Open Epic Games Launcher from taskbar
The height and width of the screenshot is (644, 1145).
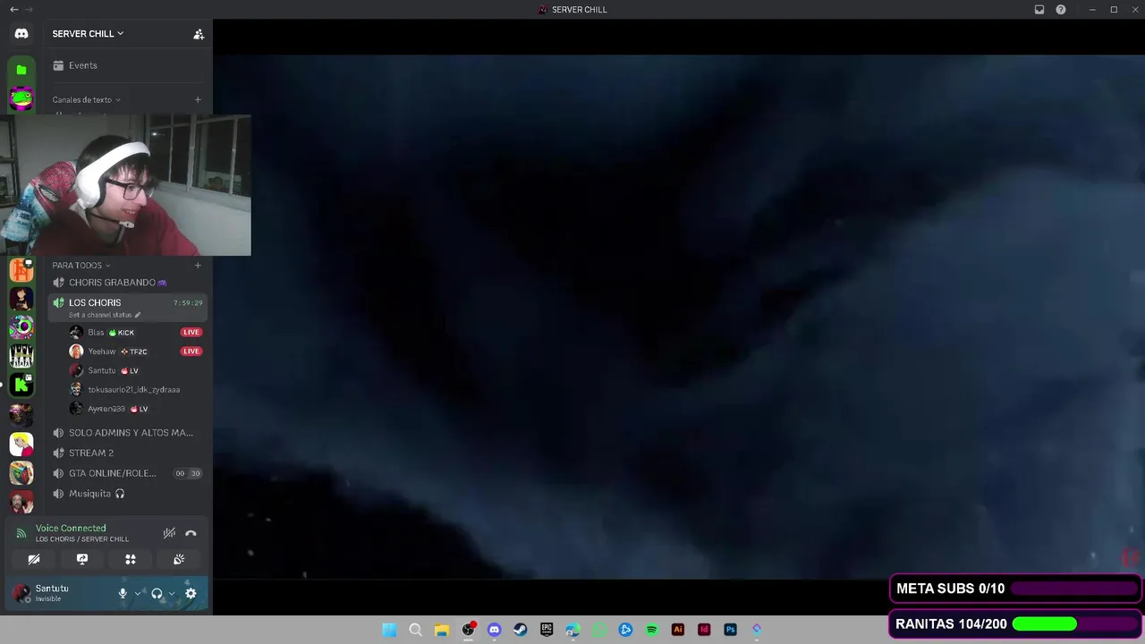pos(547,630)
